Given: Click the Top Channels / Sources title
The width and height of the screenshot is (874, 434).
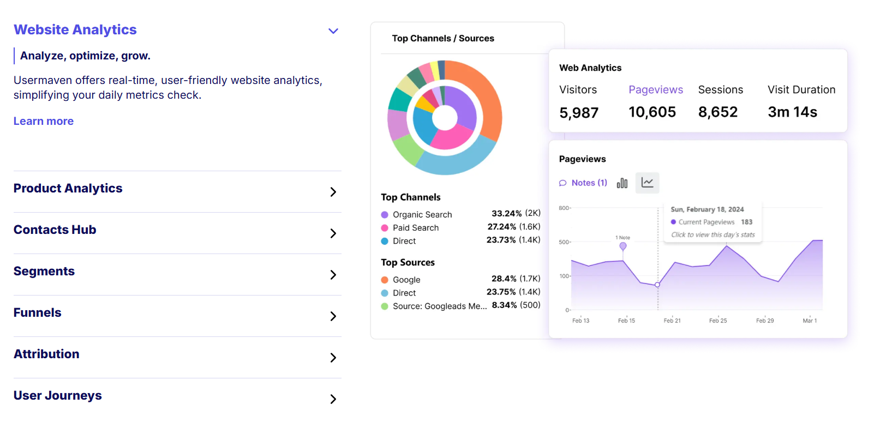Looking at the screenshot, I should [443, 38].
